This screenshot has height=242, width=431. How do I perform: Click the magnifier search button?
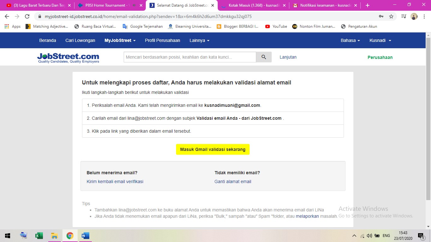click(x=264, y=57)
